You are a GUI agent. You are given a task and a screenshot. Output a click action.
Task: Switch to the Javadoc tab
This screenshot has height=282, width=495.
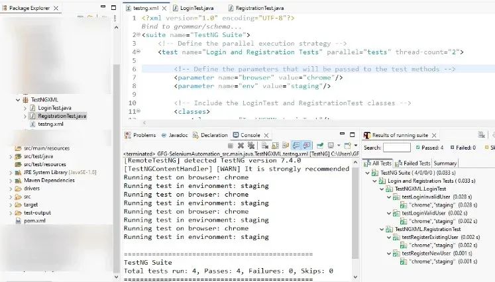point(174,135)
